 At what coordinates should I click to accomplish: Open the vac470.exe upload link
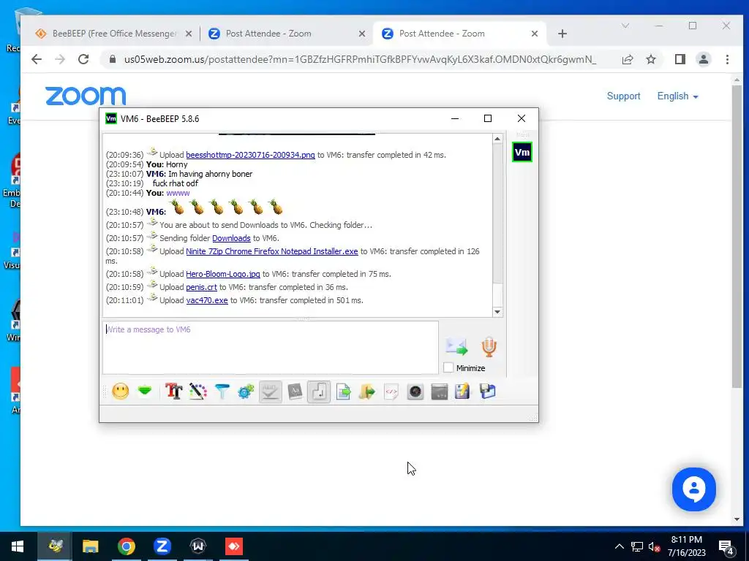tap(207, 300)
